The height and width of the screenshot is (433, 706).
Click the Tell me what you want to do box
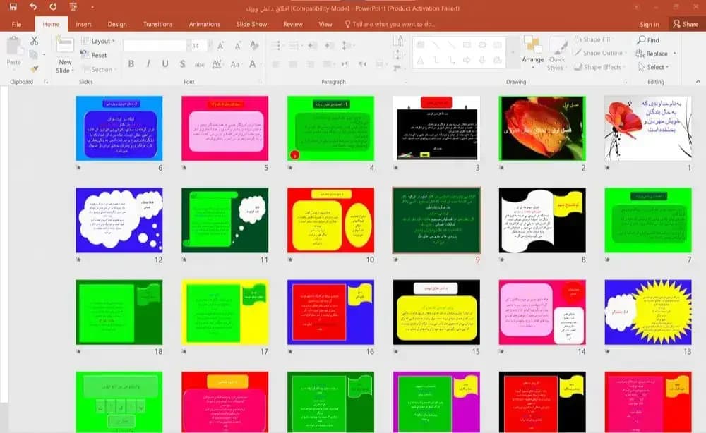[x=390, y=24]
